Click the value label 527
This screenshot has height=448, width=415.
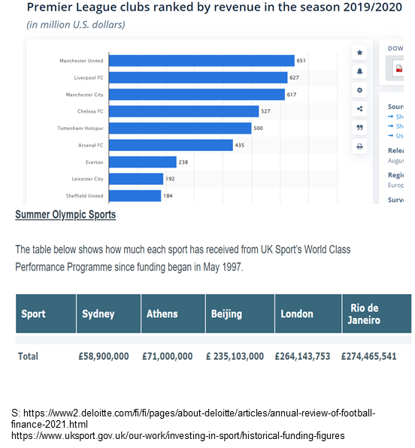265,111
